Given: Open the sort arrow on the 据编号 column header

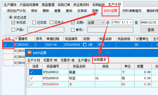Looking at the screenshot, I should click(16, 39).
